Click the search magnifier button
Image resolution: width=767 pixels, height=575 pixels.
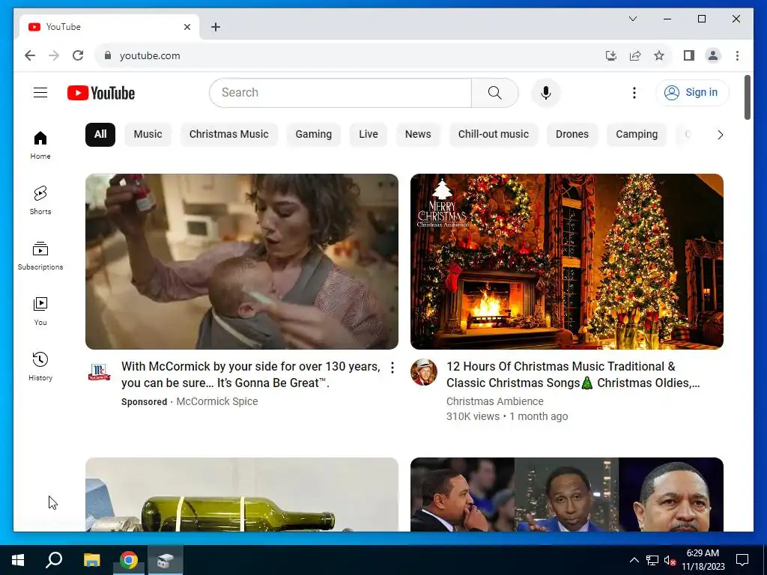pyautogui.click(x=494, y=93)
